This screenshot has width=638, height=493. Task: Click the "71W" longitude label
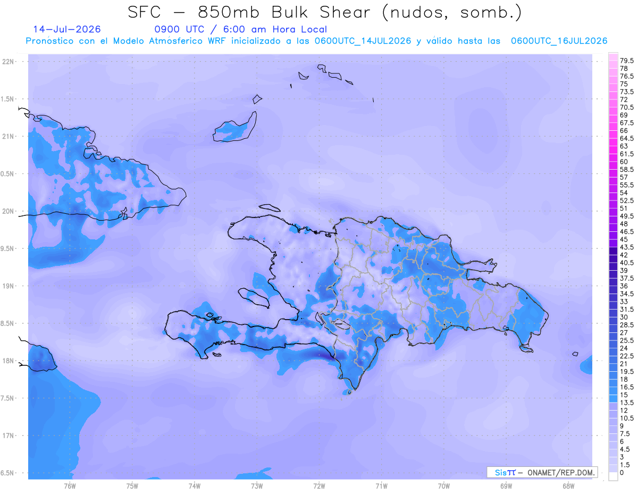381,486
